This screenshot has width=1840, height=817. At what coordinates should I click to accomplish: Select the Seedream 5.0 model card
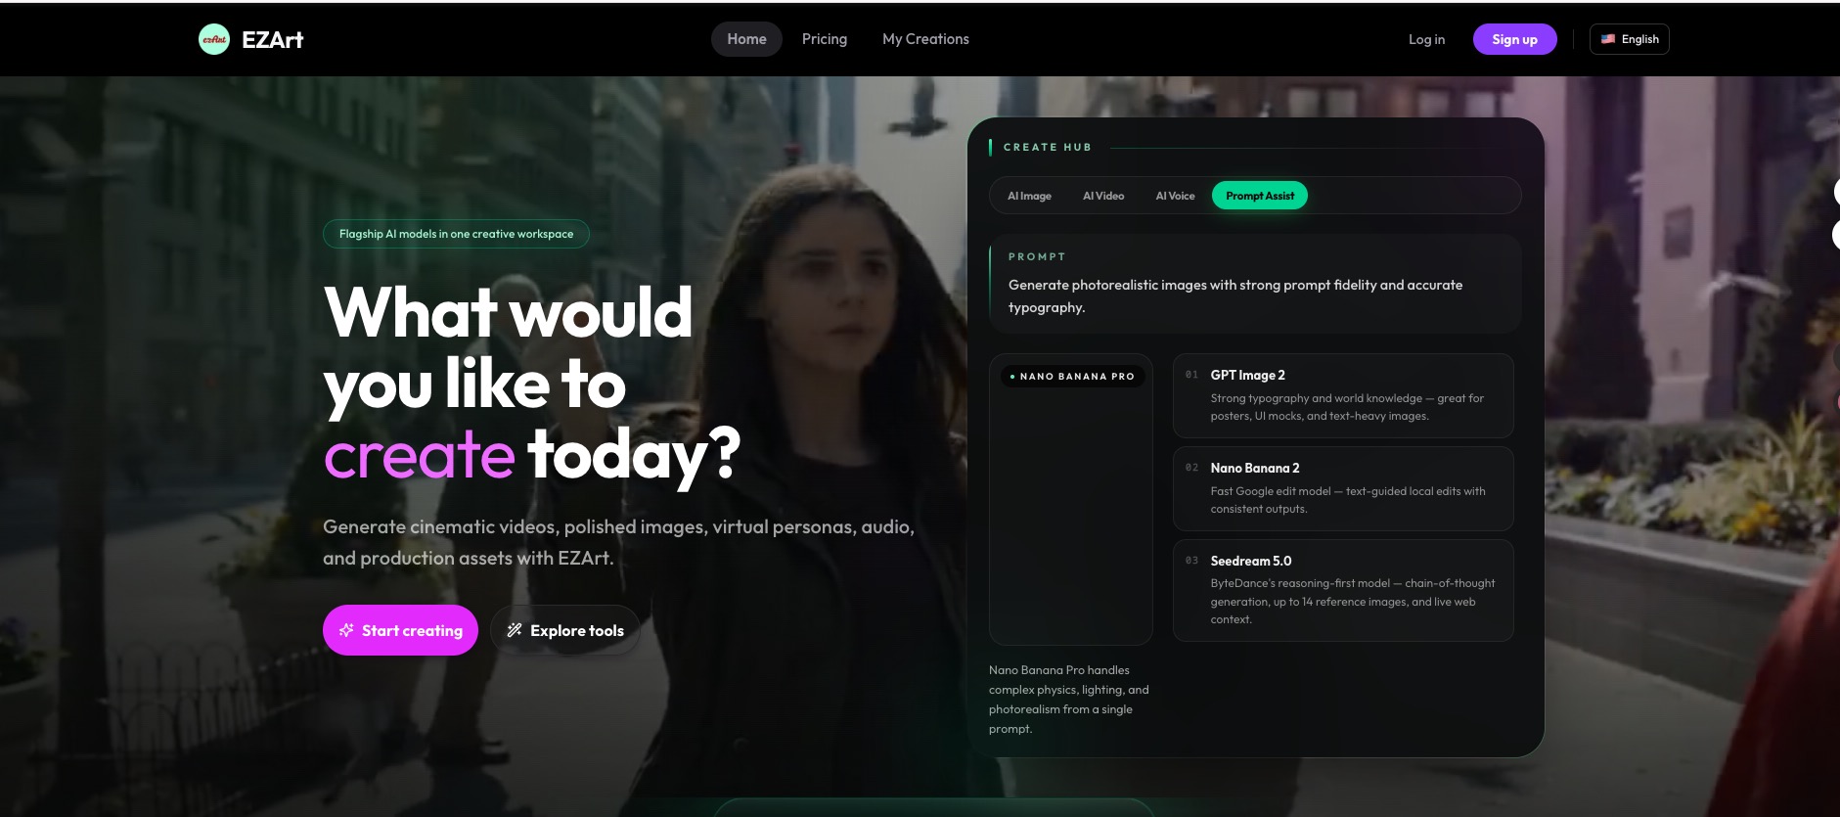coord(1343,590)
